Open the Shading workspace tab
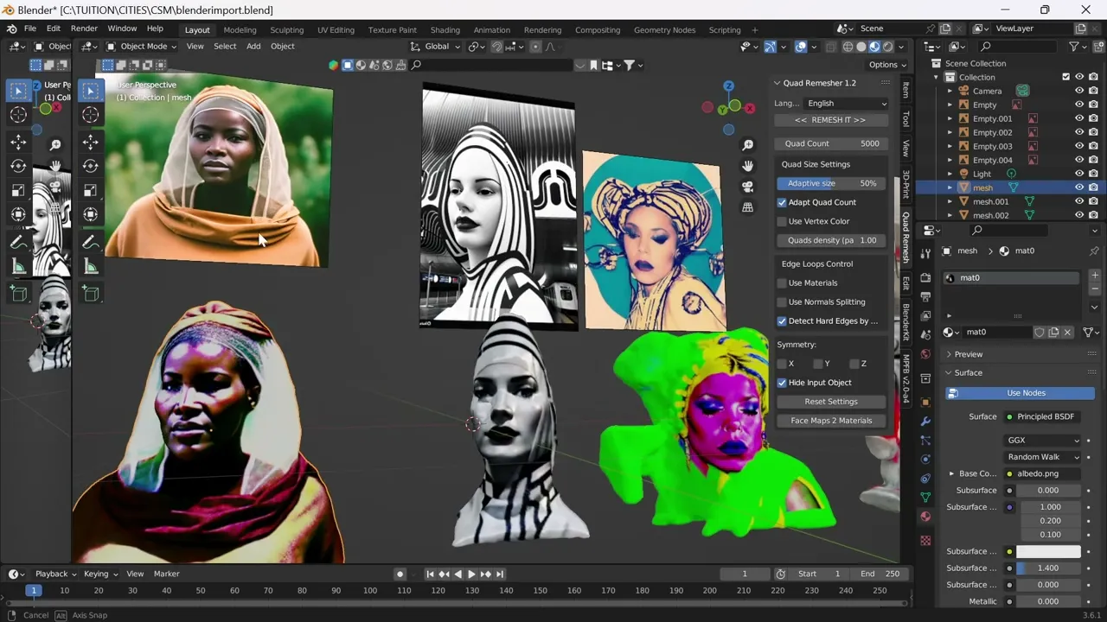Viewport: 1107px width, 622px height. [x=445, y=30]
